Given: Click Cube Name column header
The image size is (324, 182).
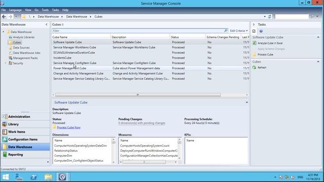Looking at the screenshot, I should [81, 37].
